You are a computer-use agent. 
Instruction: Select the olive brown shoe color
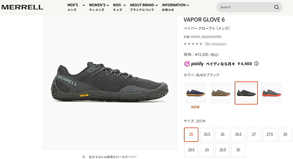coord(221,93)
